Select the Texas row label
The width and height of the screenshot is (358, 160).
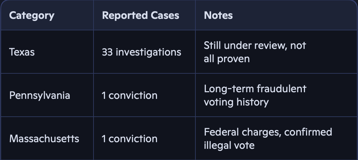click(22, 52)
